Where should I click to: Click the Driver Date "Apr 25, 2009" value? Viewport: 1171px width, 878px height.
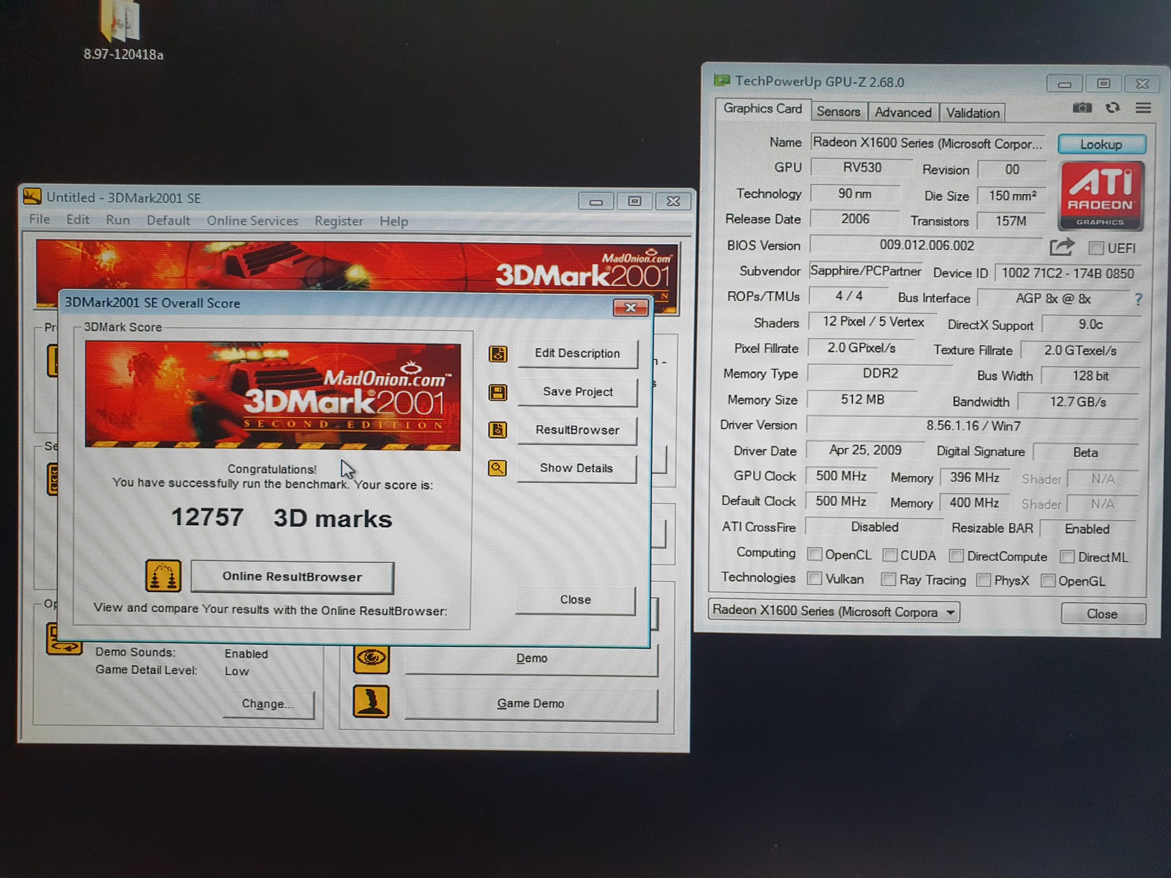(866, 450)
